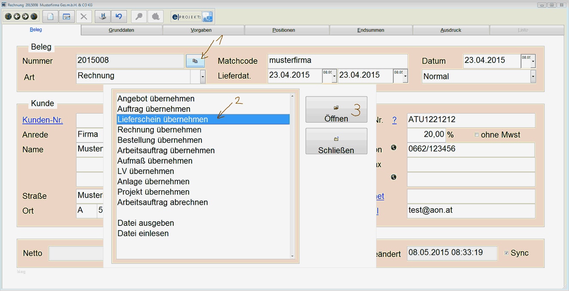Click the blue undo arrow icon
This screenshot has height=291, width=569.
(119, 17)
